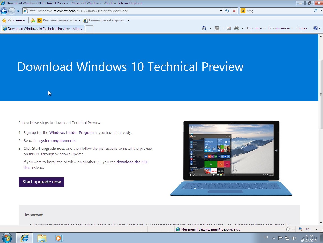The width and height of the screenshot is (323, 243).
Task: Show hidden tray icons arrow
Action: point(273,238)
